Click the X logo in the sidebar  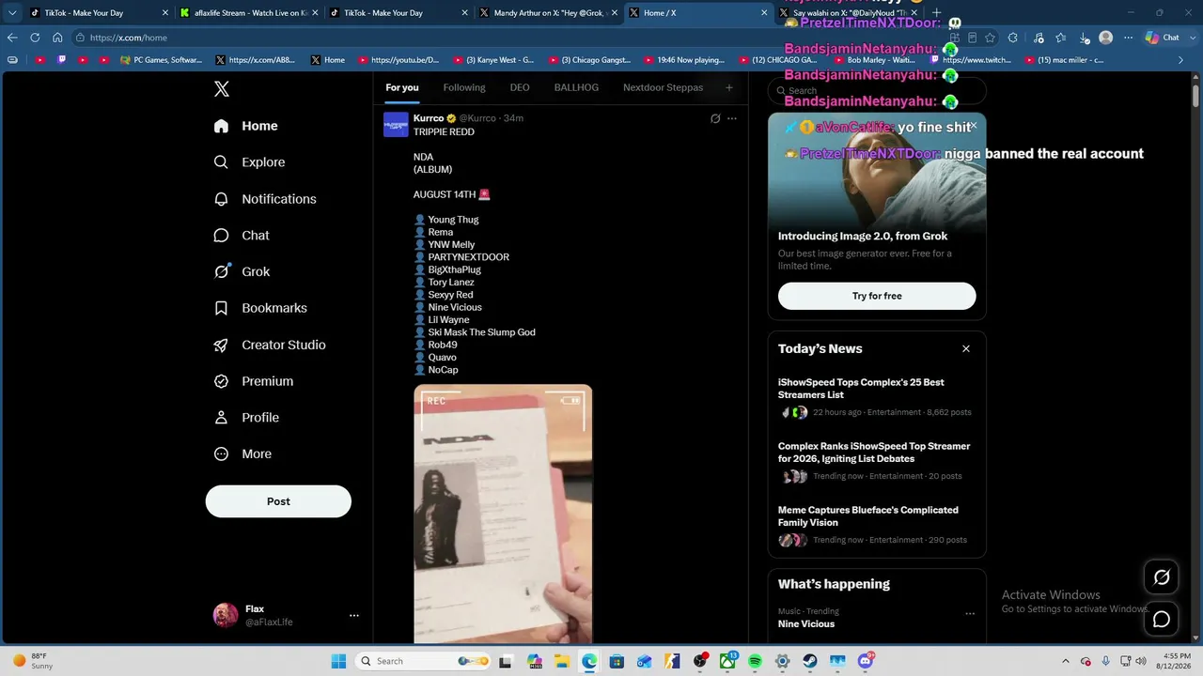coord(222,89)
